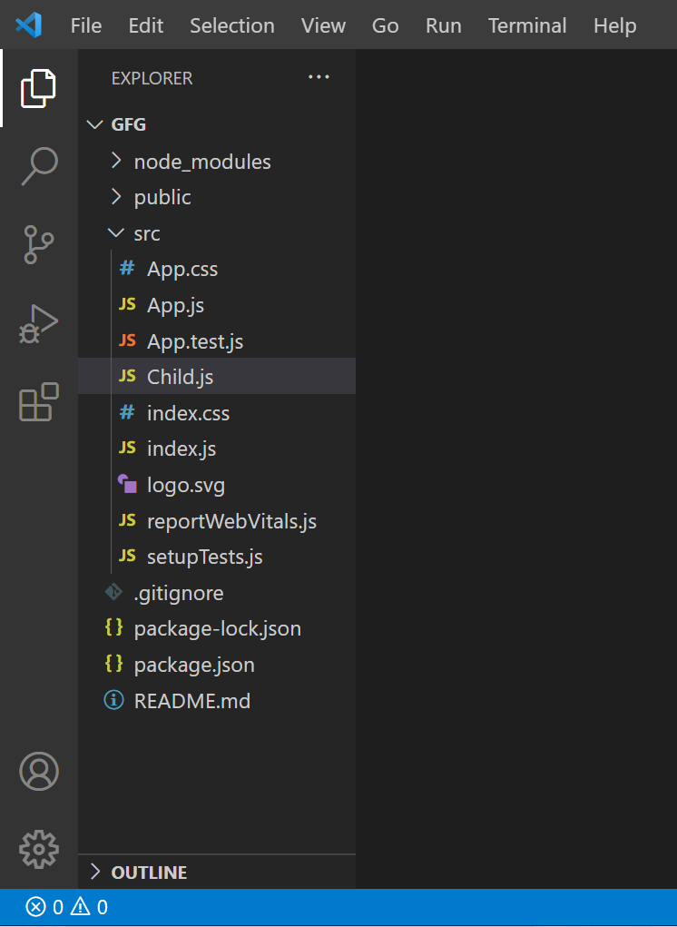The width and height of the screenshot is (677, 927).
Task: Open the README.md file
Action: (x=191, y=701)
